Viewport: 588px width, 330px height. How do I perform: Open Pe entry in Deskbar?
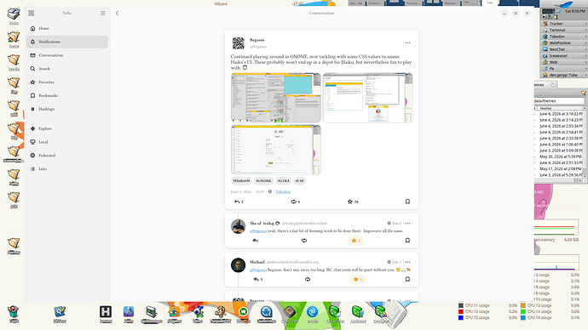point(564,69)
